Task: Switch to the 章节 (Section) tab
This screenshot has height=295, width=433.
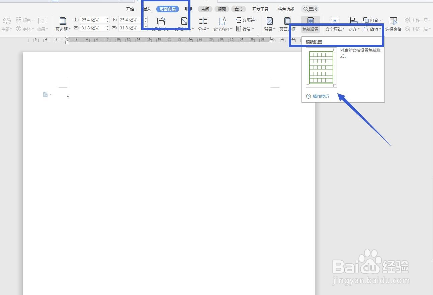Action: coord(239,9)
